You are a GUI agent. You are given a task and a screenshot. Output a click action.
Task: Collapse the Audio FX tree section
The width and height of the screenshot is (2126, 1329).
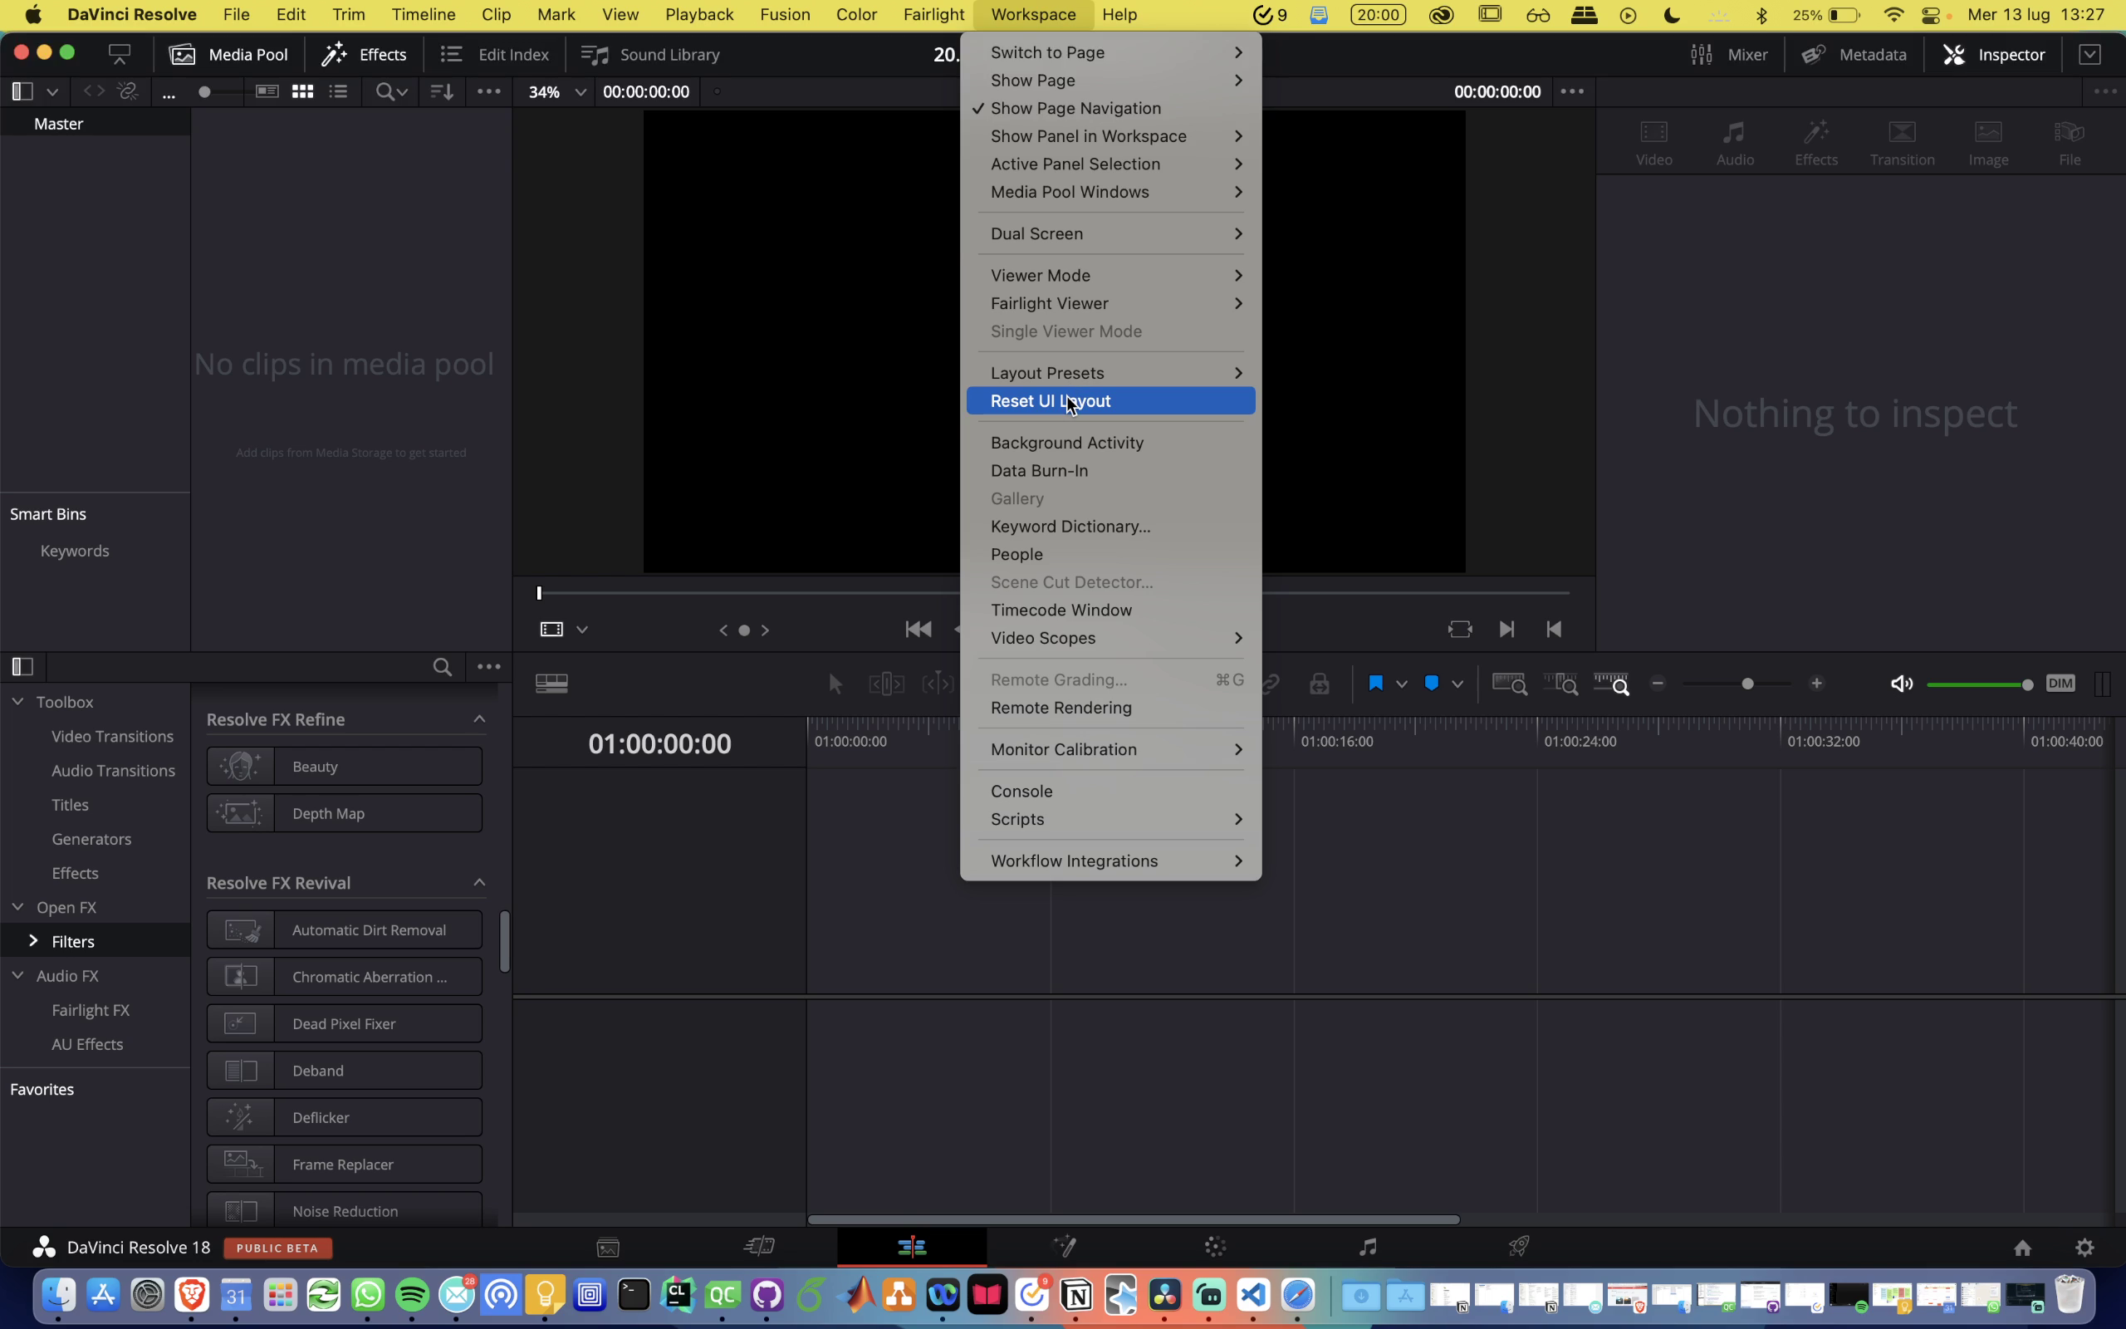click(17, 975)
